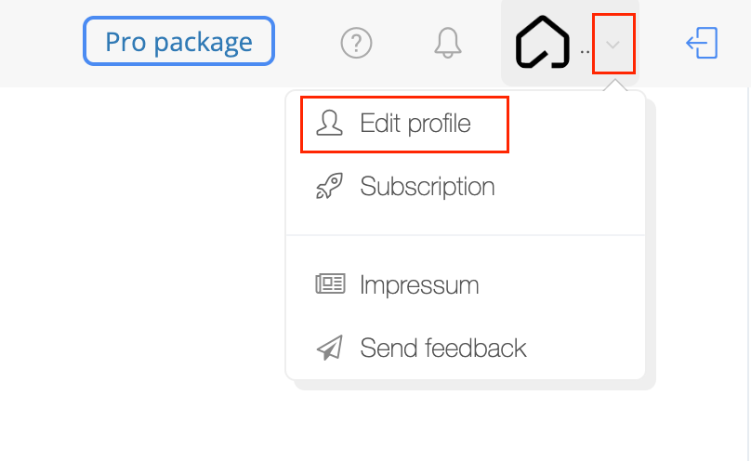Image resolution: width=751 pixels, height=461 pixels.
Task: Click the paper plane feedback icon
Action: (330, 347)
